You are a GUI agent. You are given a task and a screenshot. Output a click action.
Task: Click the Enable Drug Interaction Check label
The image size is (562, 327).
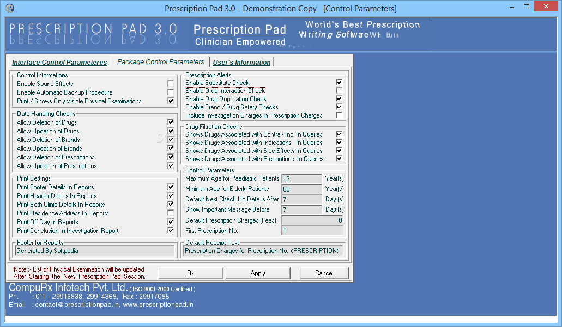(x=225, y=91)
